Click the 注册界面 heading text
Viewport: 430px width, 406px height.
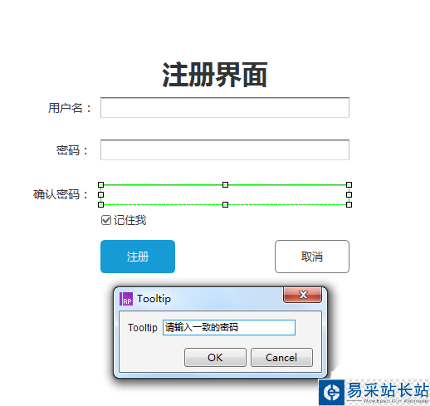click(x=214, y=75)
